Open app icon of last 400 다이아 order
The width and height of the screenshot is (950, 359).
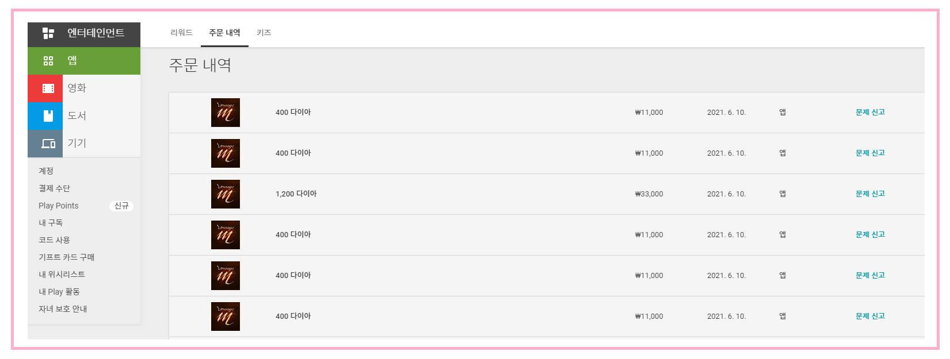pyautogui.click(x=226, y=316)
